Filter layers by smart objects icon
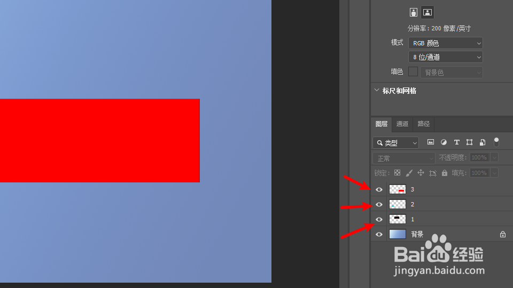The height and width of the screenshot is (288, 513). pyautogui.click(x=483, y=142)
